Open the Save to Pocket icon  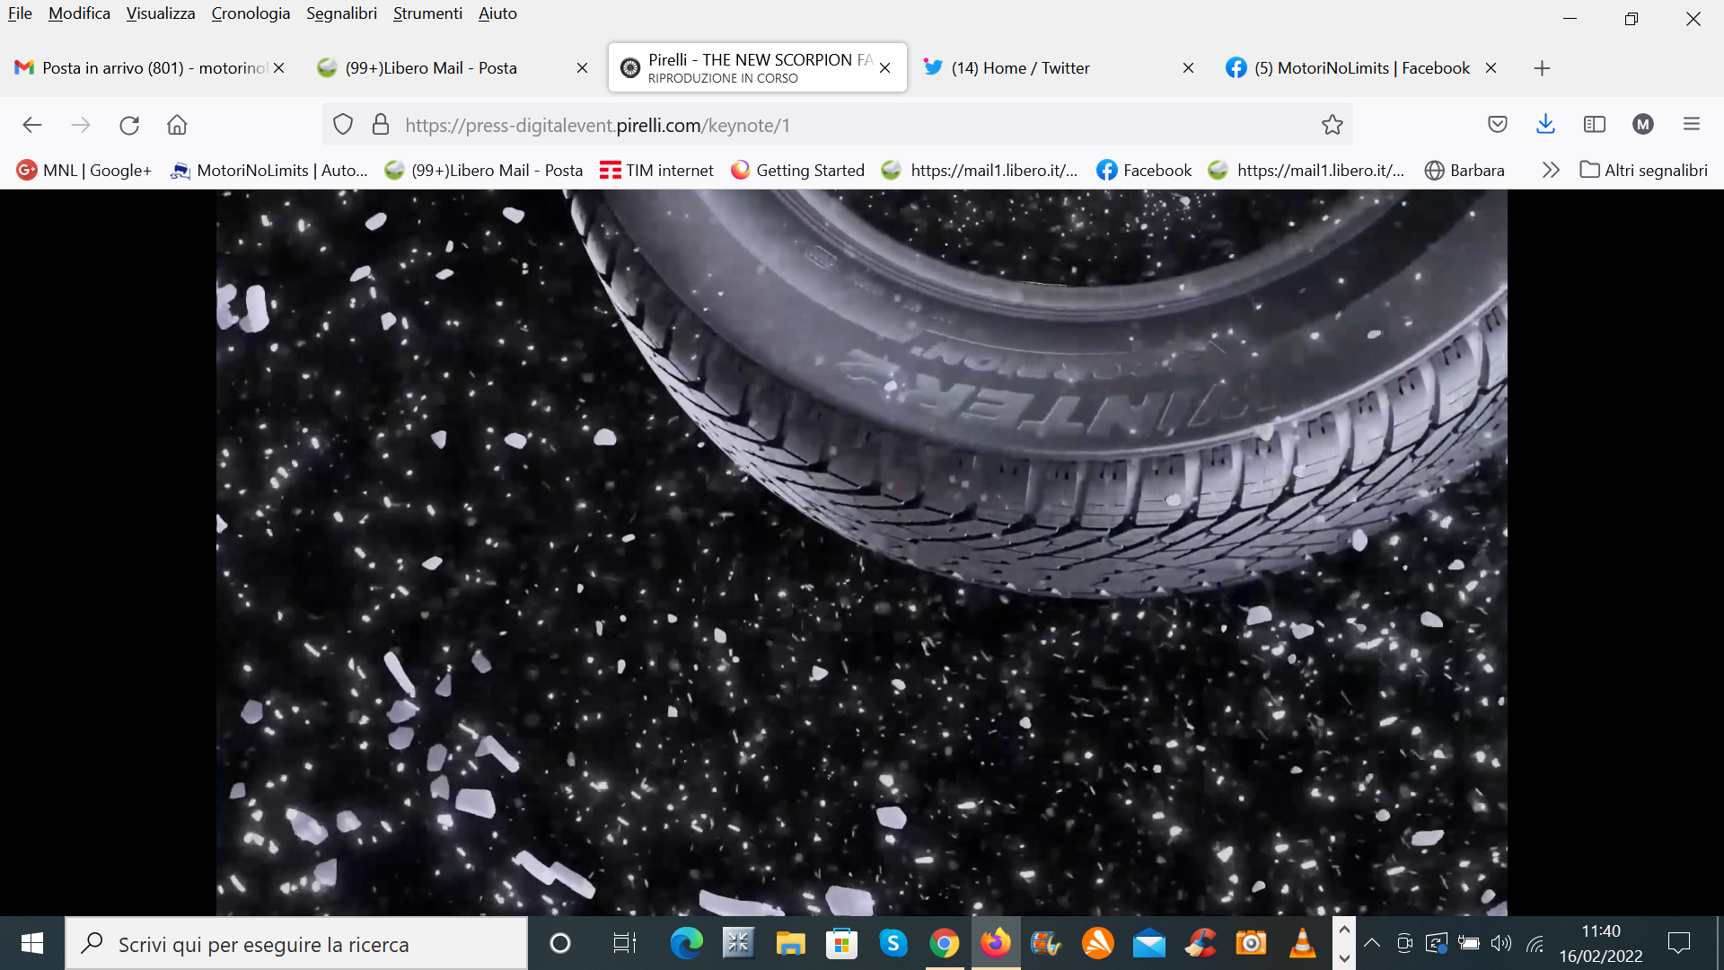click(1497, 125)
